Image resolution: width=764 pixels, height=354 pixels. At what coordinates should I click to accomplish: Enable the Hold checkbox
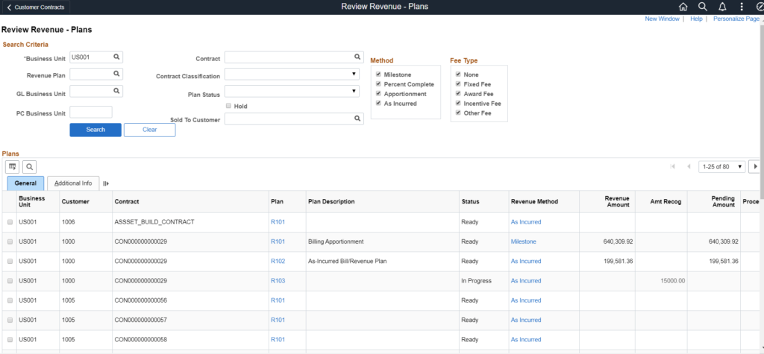click(228, 106)
